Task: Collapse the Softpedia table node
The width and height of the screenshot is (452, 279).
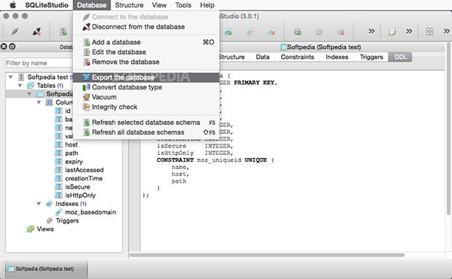Action: 29,94
